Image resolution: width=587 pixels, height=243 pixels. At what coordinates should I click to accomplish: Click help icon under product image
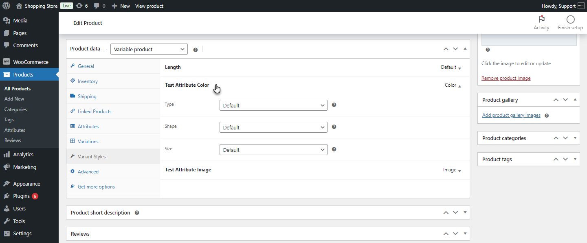(x=488, y=50)
